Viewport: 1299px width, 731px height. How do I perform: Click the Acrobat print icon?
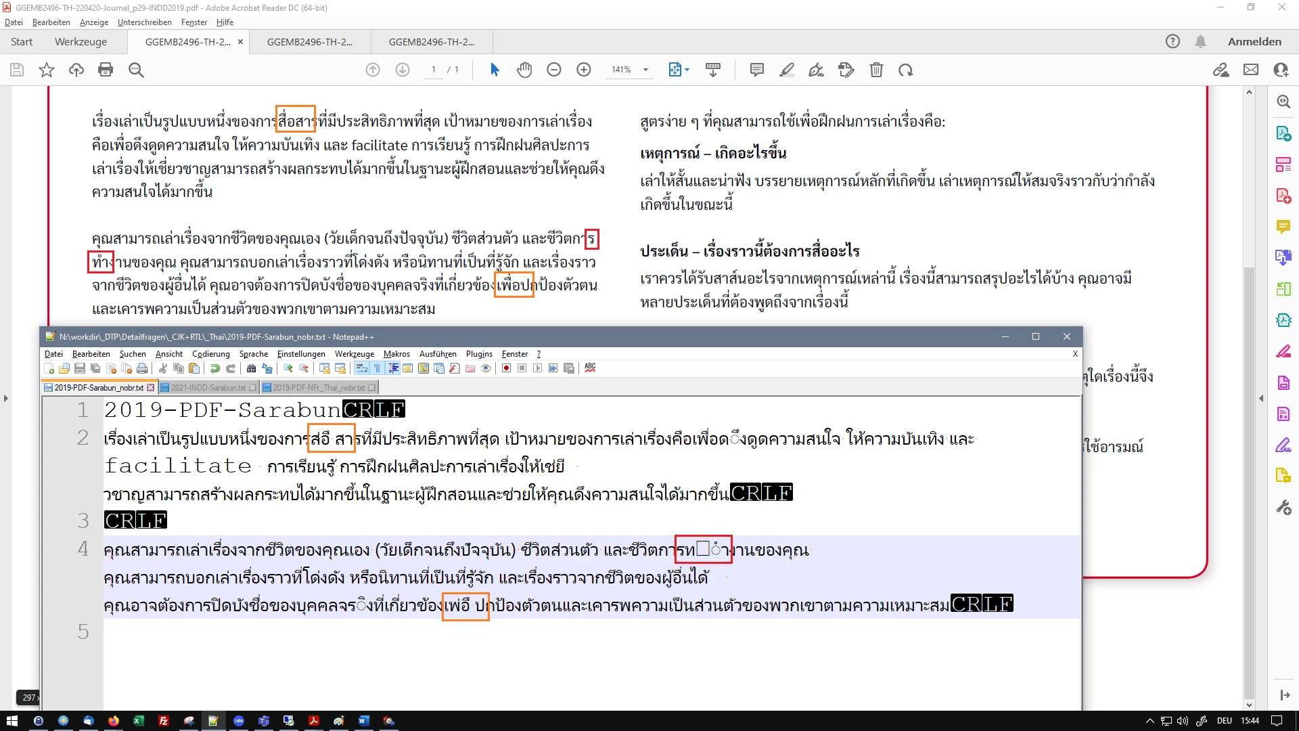click(x=106, y=70)
